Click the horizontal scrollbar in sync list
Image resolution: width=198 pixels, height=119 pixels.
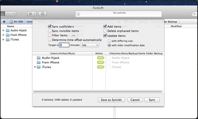coord(98,92)
